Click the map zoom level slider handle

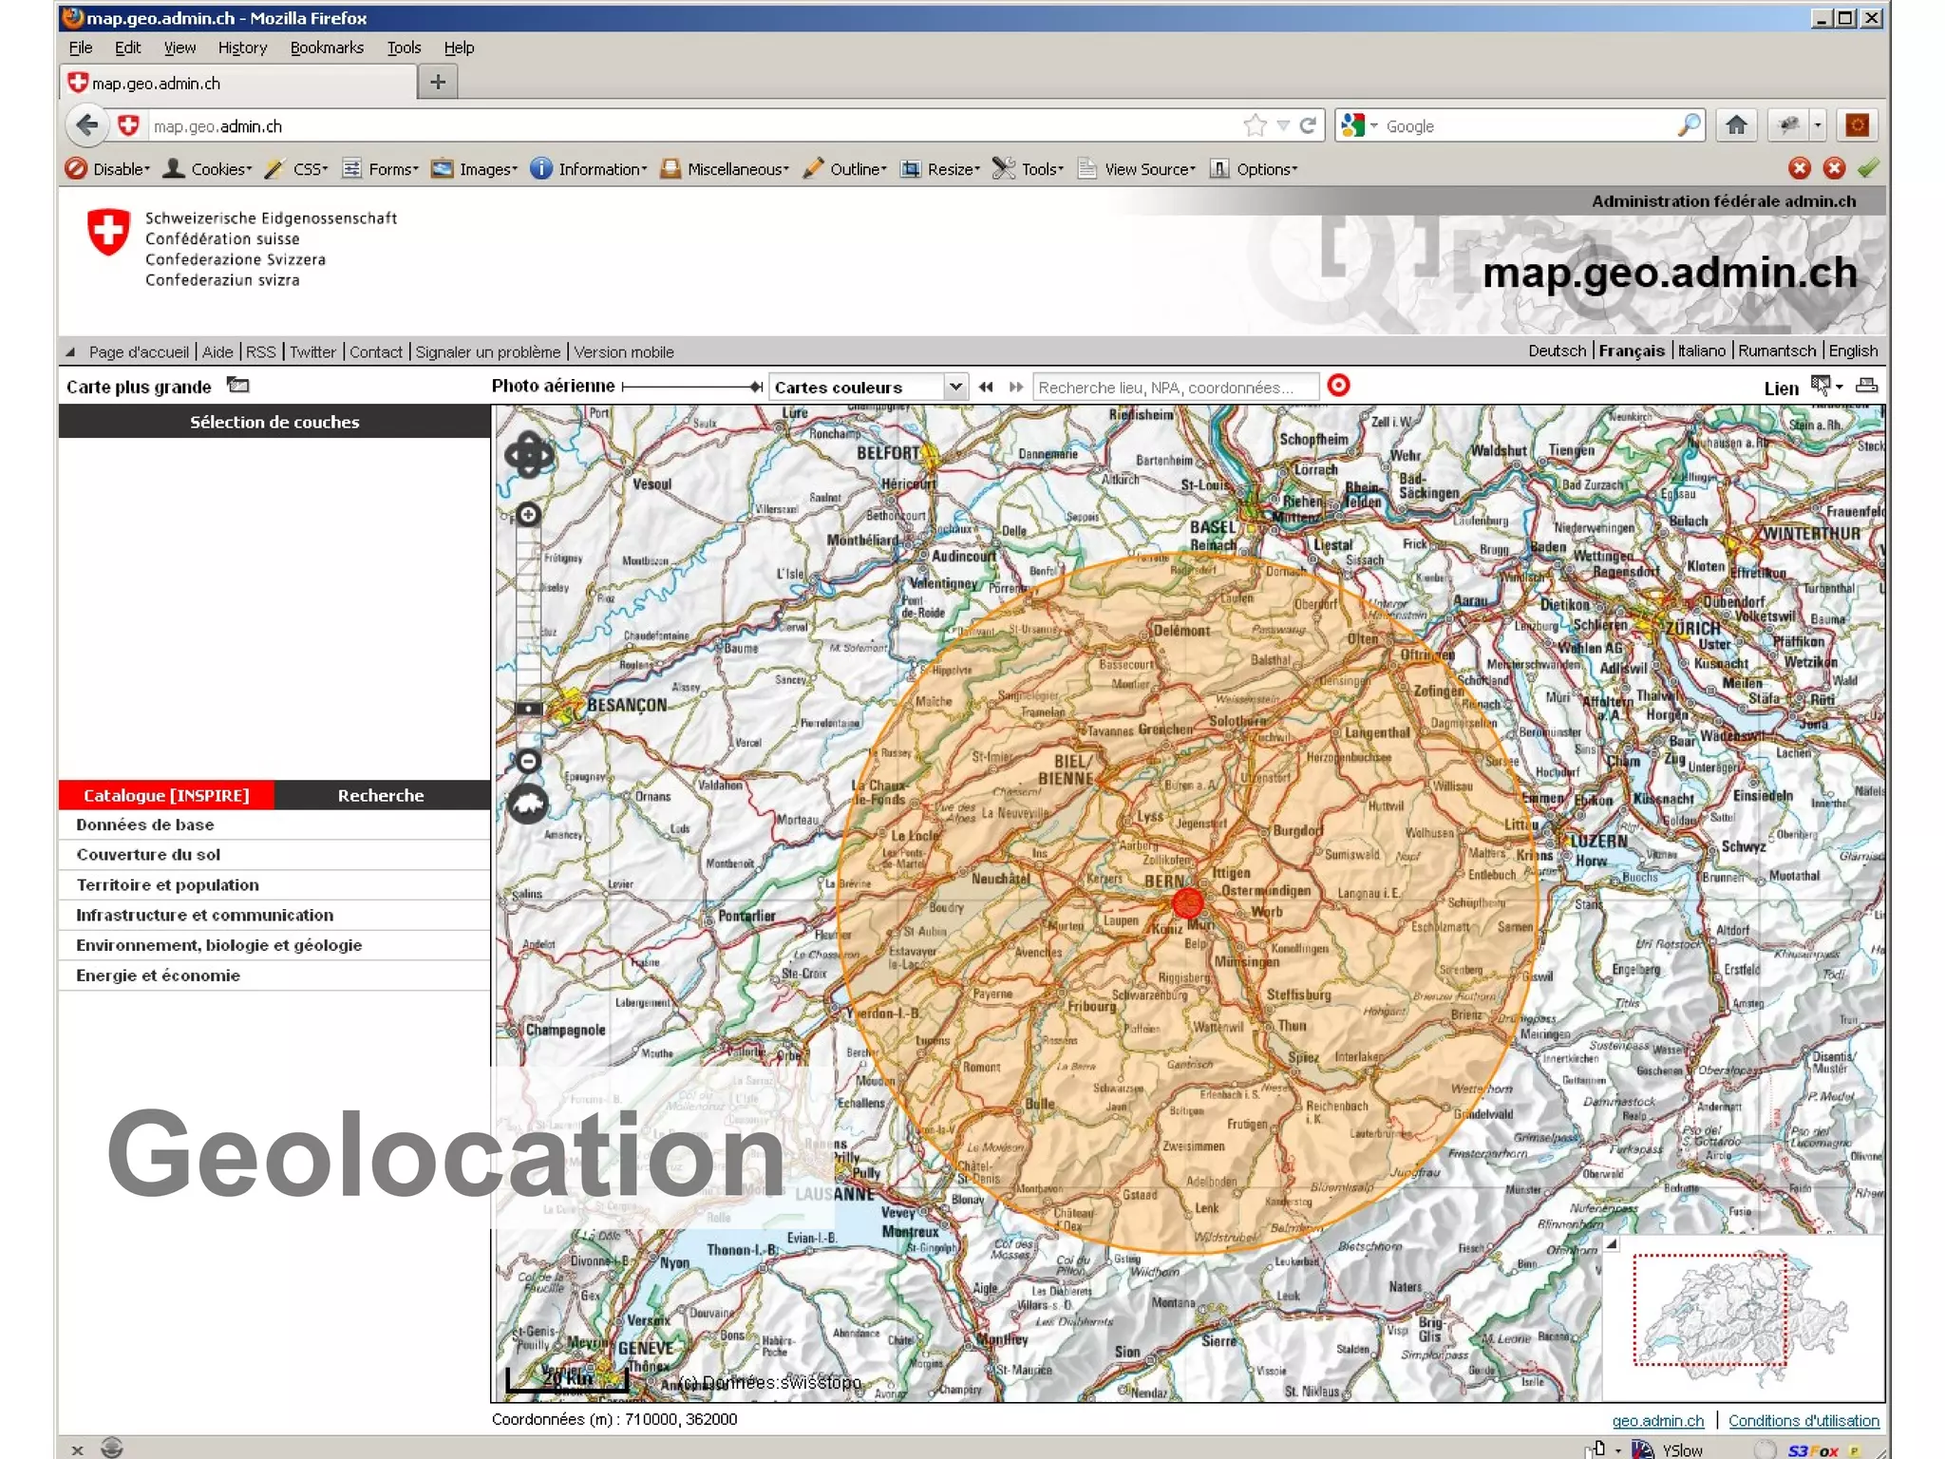529,709
